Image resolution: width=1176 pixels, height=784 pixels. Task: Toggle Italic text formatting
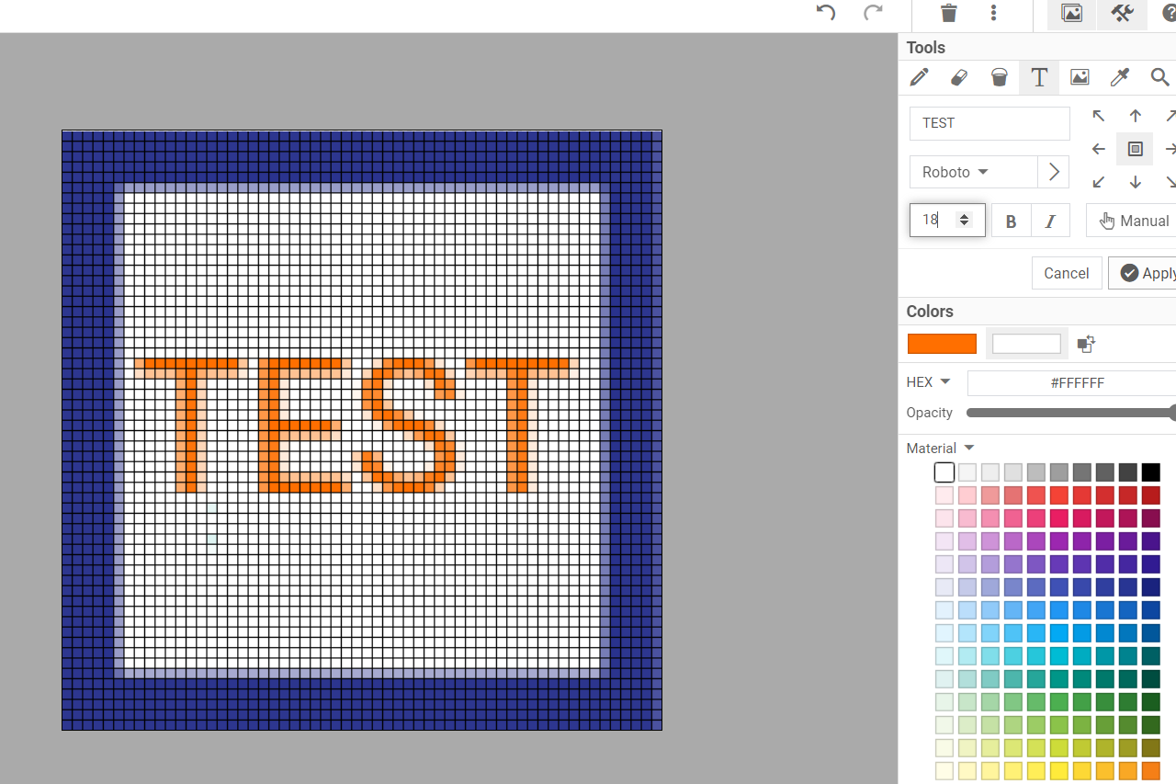(1050, 222)
